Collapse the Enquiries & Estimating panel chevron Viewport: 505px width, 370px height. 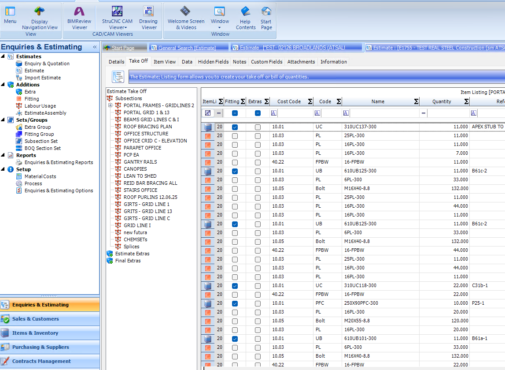pos(94,47)
